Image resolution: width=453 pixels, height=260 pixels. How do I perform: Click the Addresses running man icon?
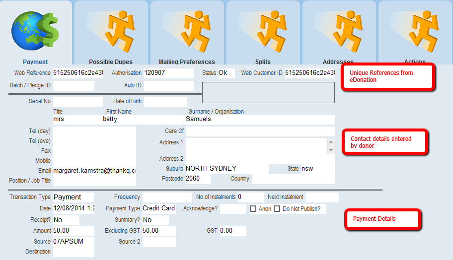(339, 30)
